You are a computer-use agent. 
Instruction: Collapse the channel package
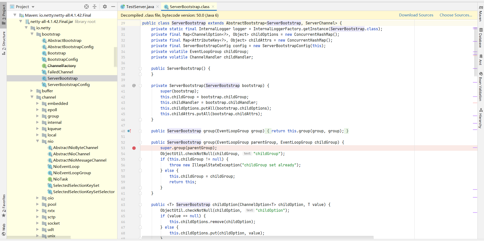click(32, 97)
